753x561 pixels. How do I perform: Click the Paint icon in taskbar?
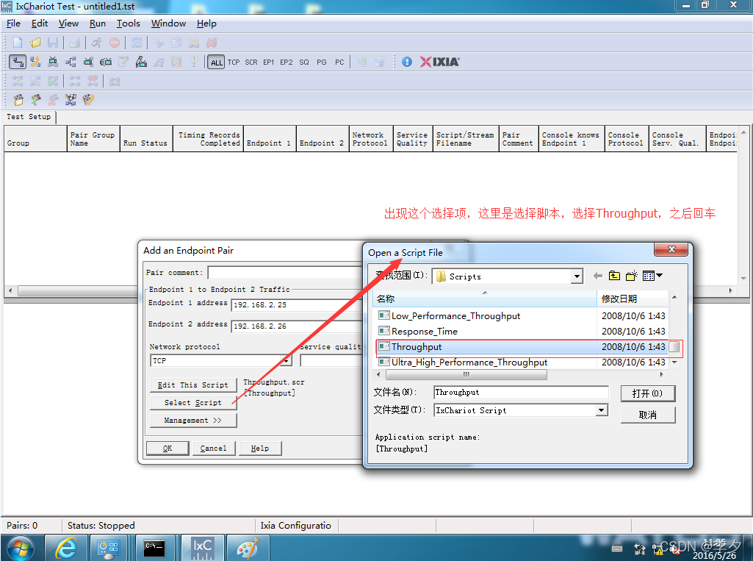(x=248, y=547)
